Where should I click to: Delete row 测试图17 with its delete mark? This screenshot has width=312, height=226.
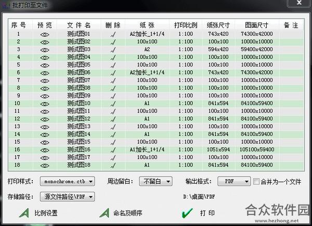pyautogui.click(x=113, y=158)
